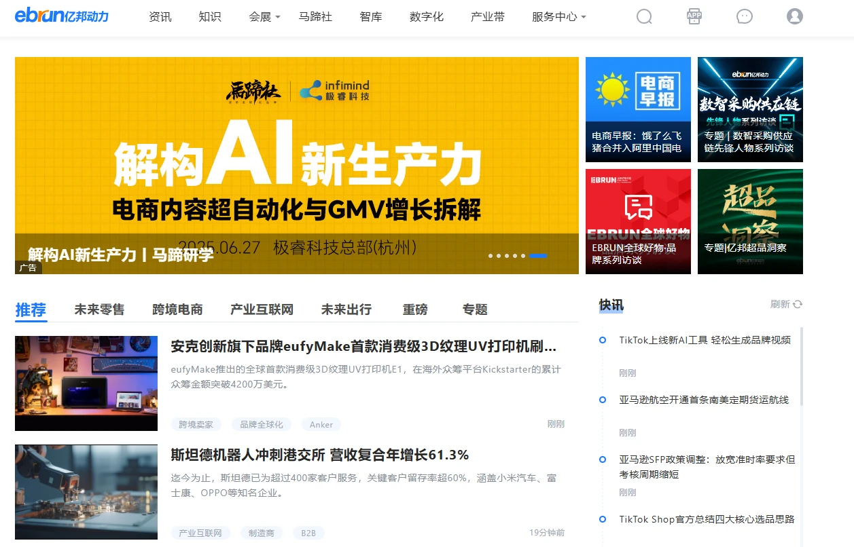Open 亚马逊SFP政策调整 news flash
The image size is (854, 547).
pos(707,467)
